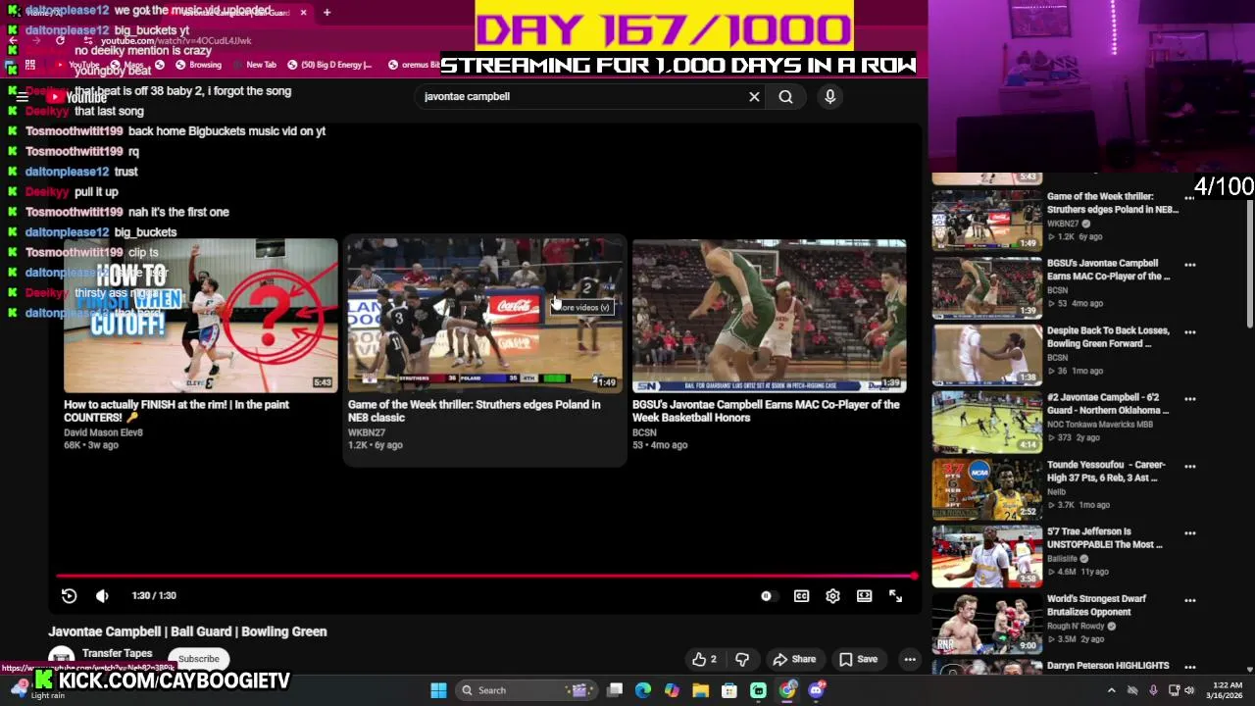
Task: Start voice search with the microphone icon
Action: (x=829, y=96)
